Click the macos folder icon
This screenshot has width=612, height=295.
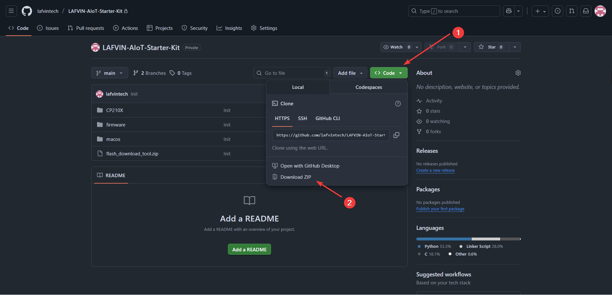(100, 139)
